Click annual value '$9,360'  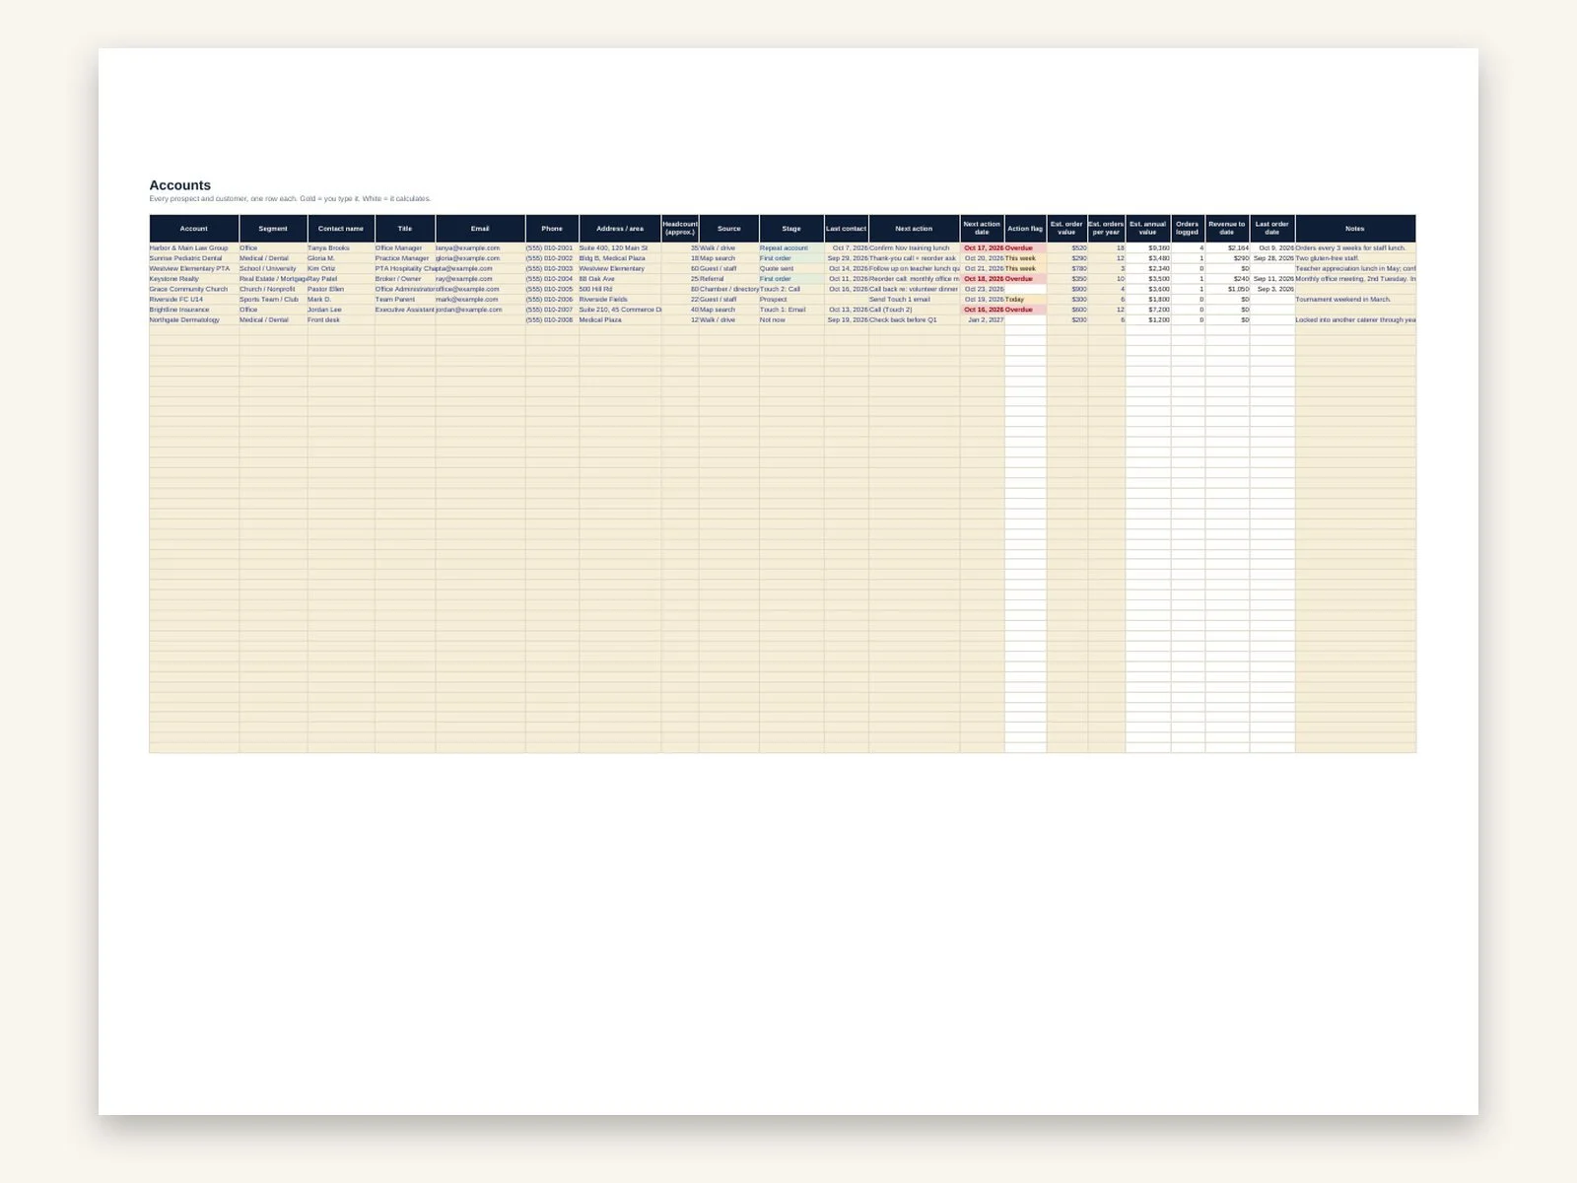click(1148, 248)
